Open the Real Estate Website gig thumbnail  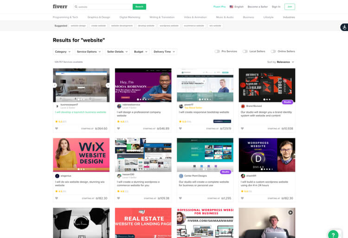tap(143, 223)
